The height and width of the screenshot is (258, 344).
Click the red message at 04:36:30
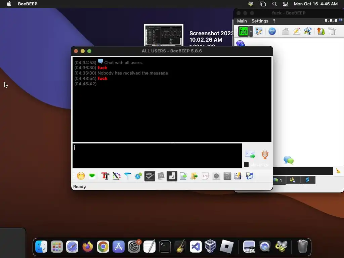pyautogui.click(x=102, y=68)
